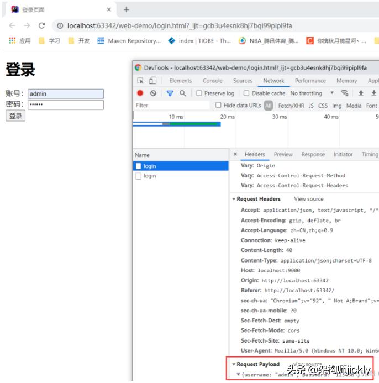Click the 账号 username field
This screenshot has width=379, height=383.
click(66, 94)
